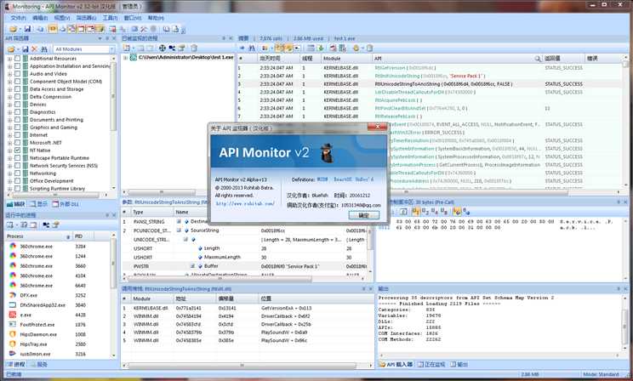Click the trash can icon in monitored processes toolbar
Image resolution: width=633 pixels, height=381 pixels.
point(194,48)
